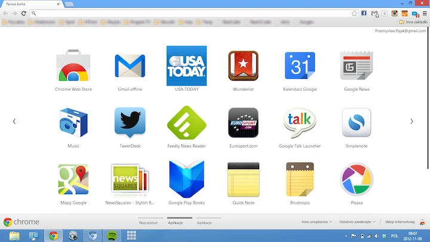This screenshot has width=430, height=242.
Task: Click the grey disabled extension icon
Action: 385,13
